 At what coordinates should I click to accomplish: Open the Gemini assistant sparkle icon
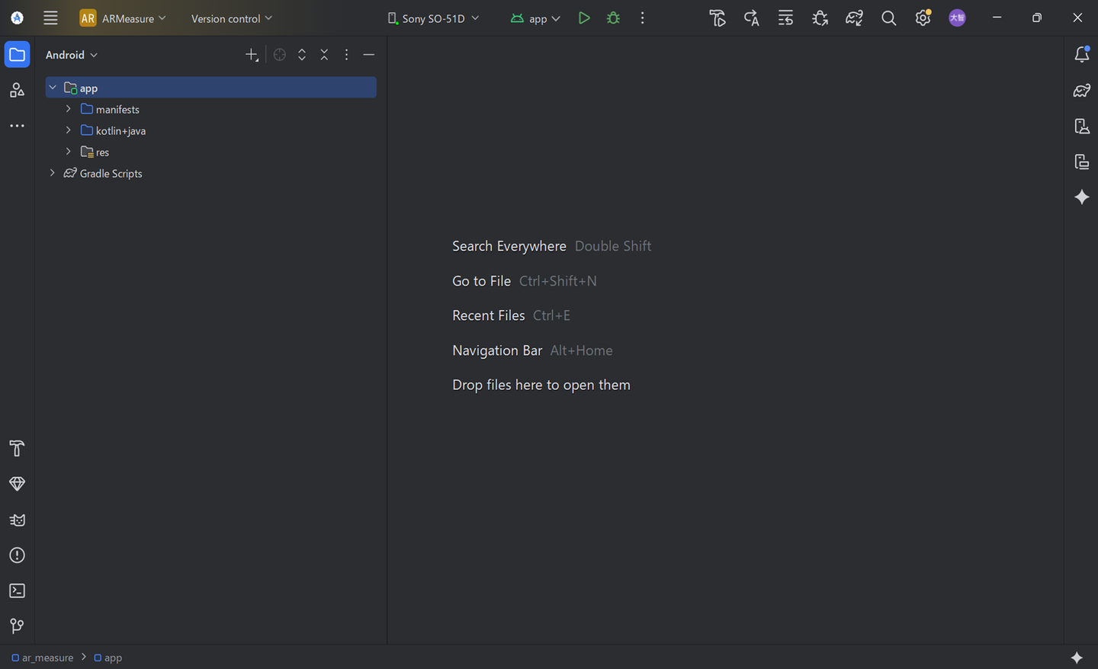(1081, 197)
